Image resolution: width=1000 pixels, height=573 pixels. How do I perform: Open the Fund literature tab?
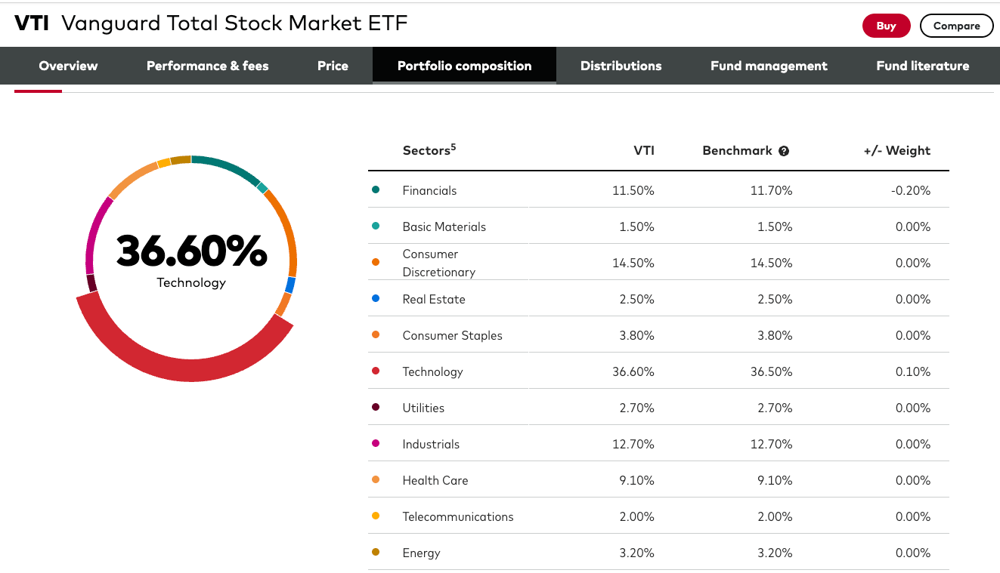[x=922, y=66]
